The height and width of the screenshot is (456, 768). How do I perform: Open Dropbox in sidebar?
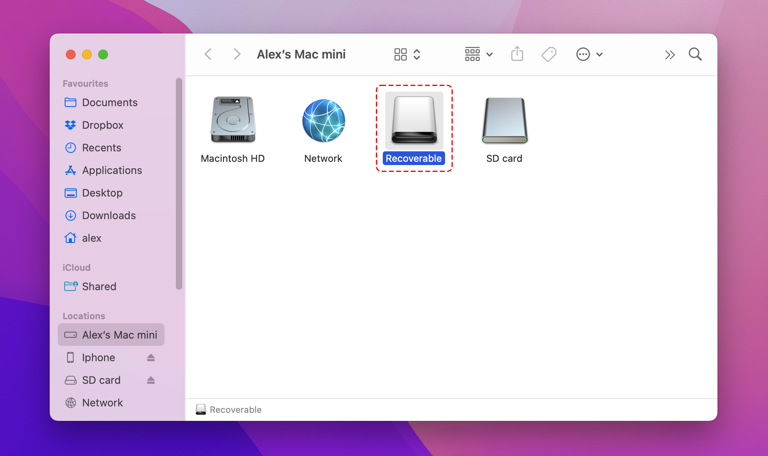click(111, 125)
